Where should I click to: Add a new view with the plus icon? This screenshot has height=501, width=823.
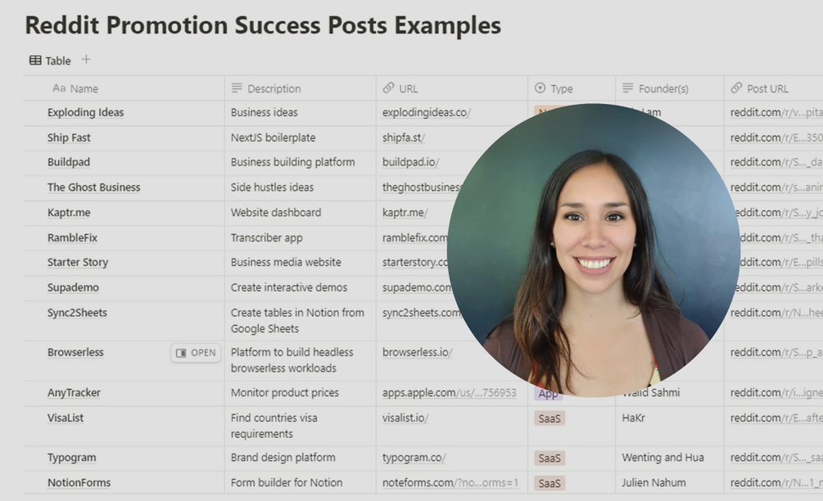point(86,60)
